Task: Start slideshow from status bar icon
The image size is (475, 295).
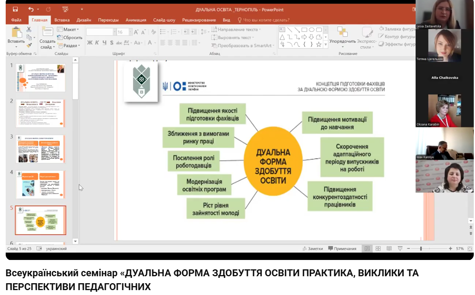Action: pos(400,249)
